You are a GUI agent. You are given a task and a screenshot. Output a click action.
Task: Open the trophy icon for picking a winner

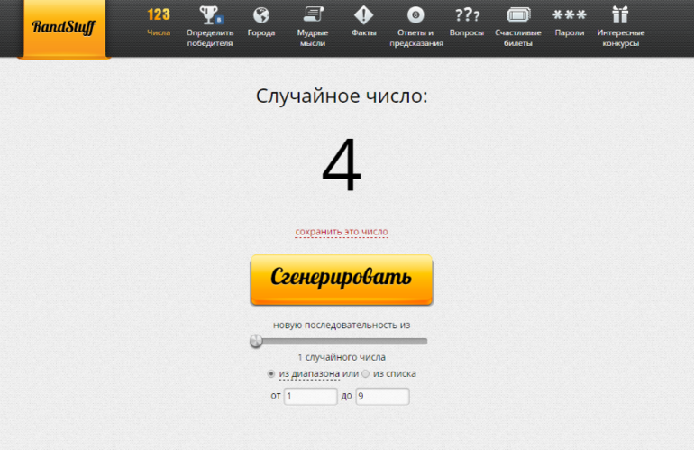(x=209, y=15)
